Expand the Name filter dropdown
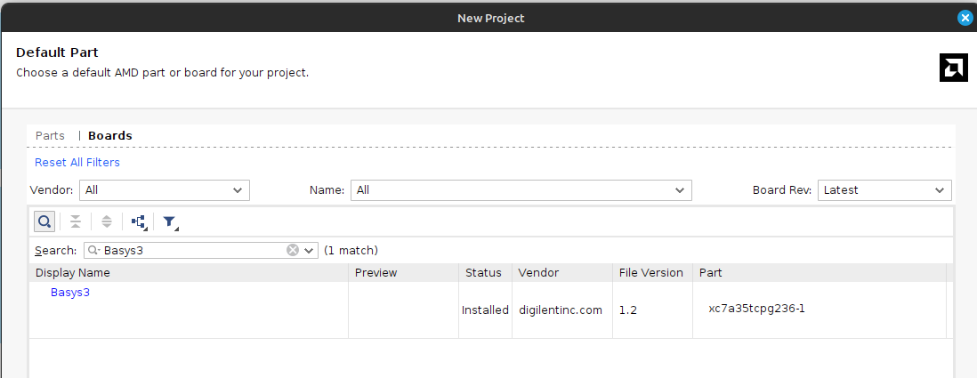977x378 pixels. point(521,189)
